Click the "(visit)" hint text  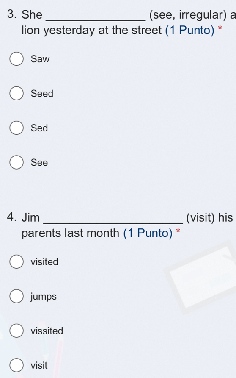tap(200, 218)
